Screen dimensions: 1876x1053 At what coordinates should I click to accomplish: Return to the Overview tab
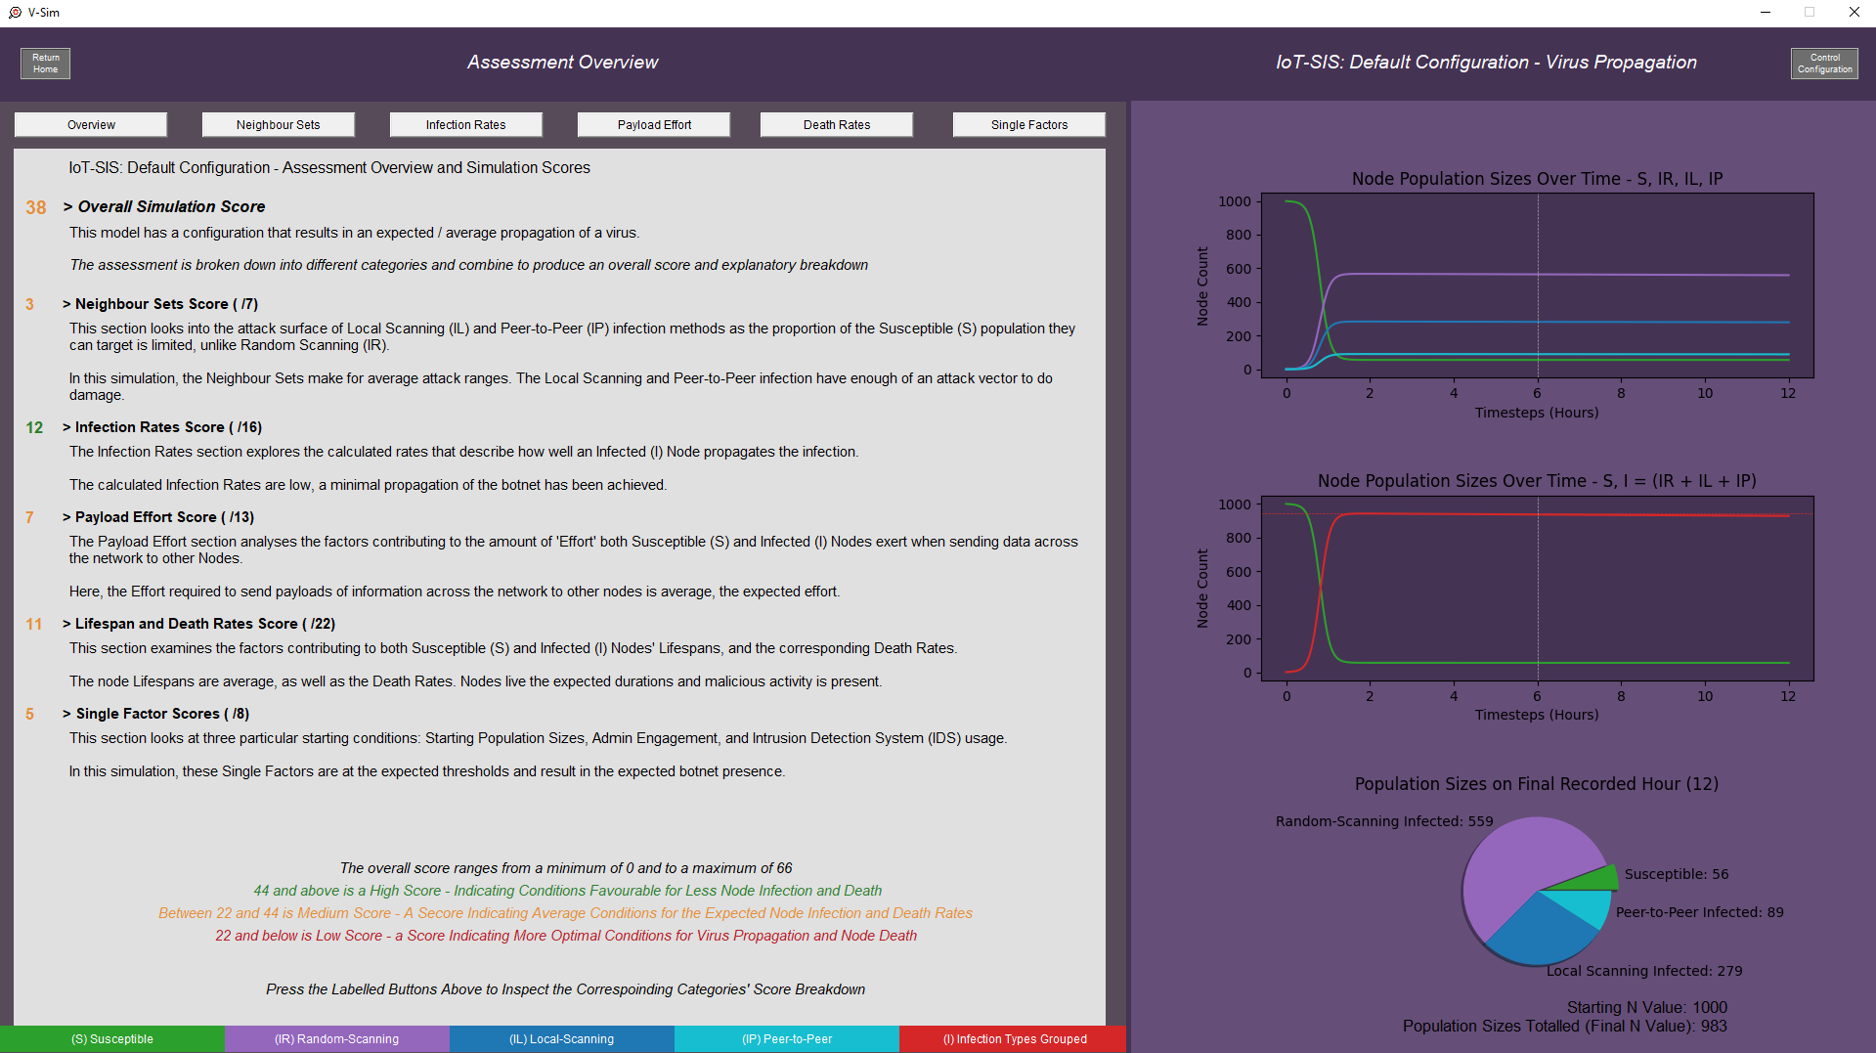(x=90, y=124)
